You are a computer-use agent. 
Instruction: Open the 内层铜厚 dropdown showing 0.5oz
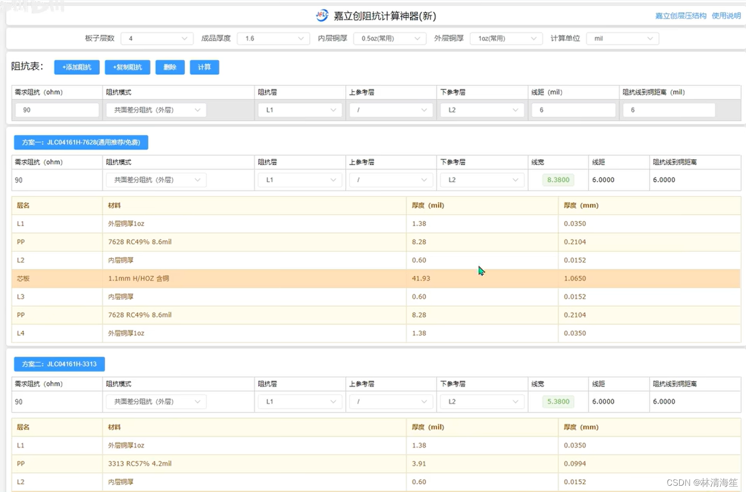tap(390, 39)
